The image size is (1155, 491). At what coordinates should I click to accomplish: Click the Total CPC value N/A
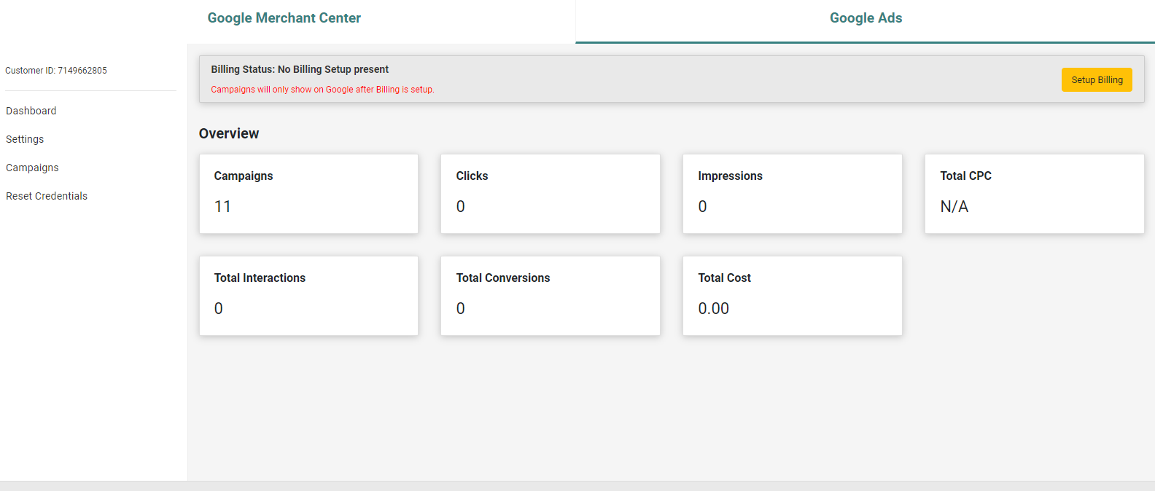[954, 206]
